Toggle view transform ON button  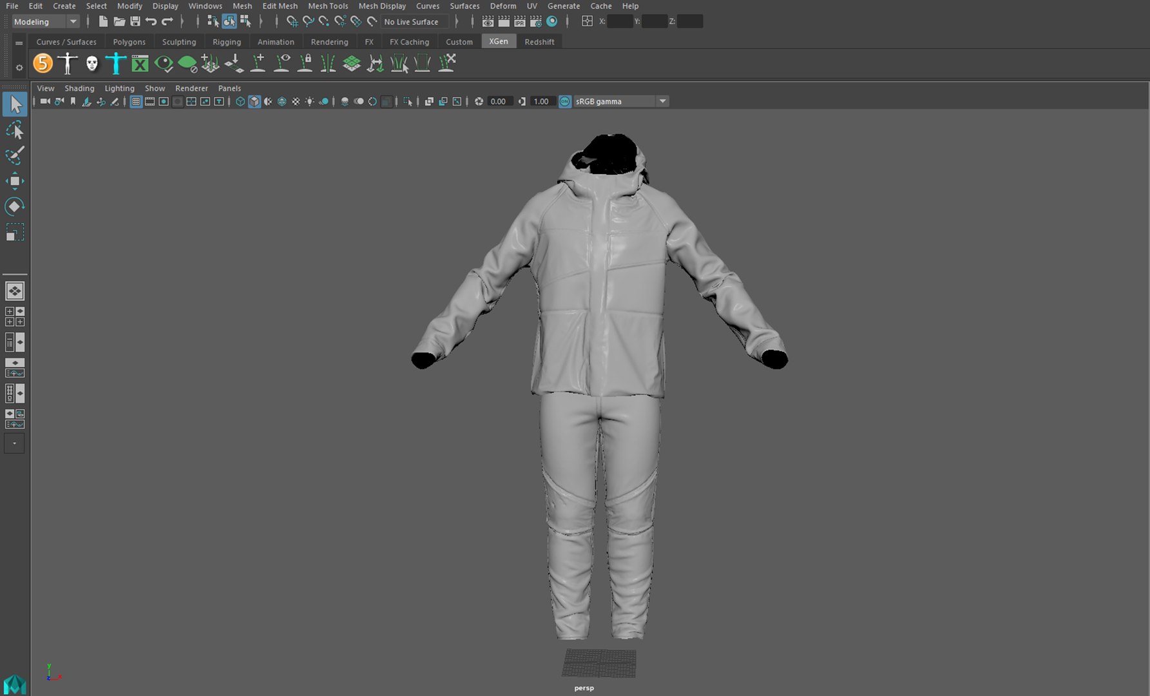click(x=565, y=101)
